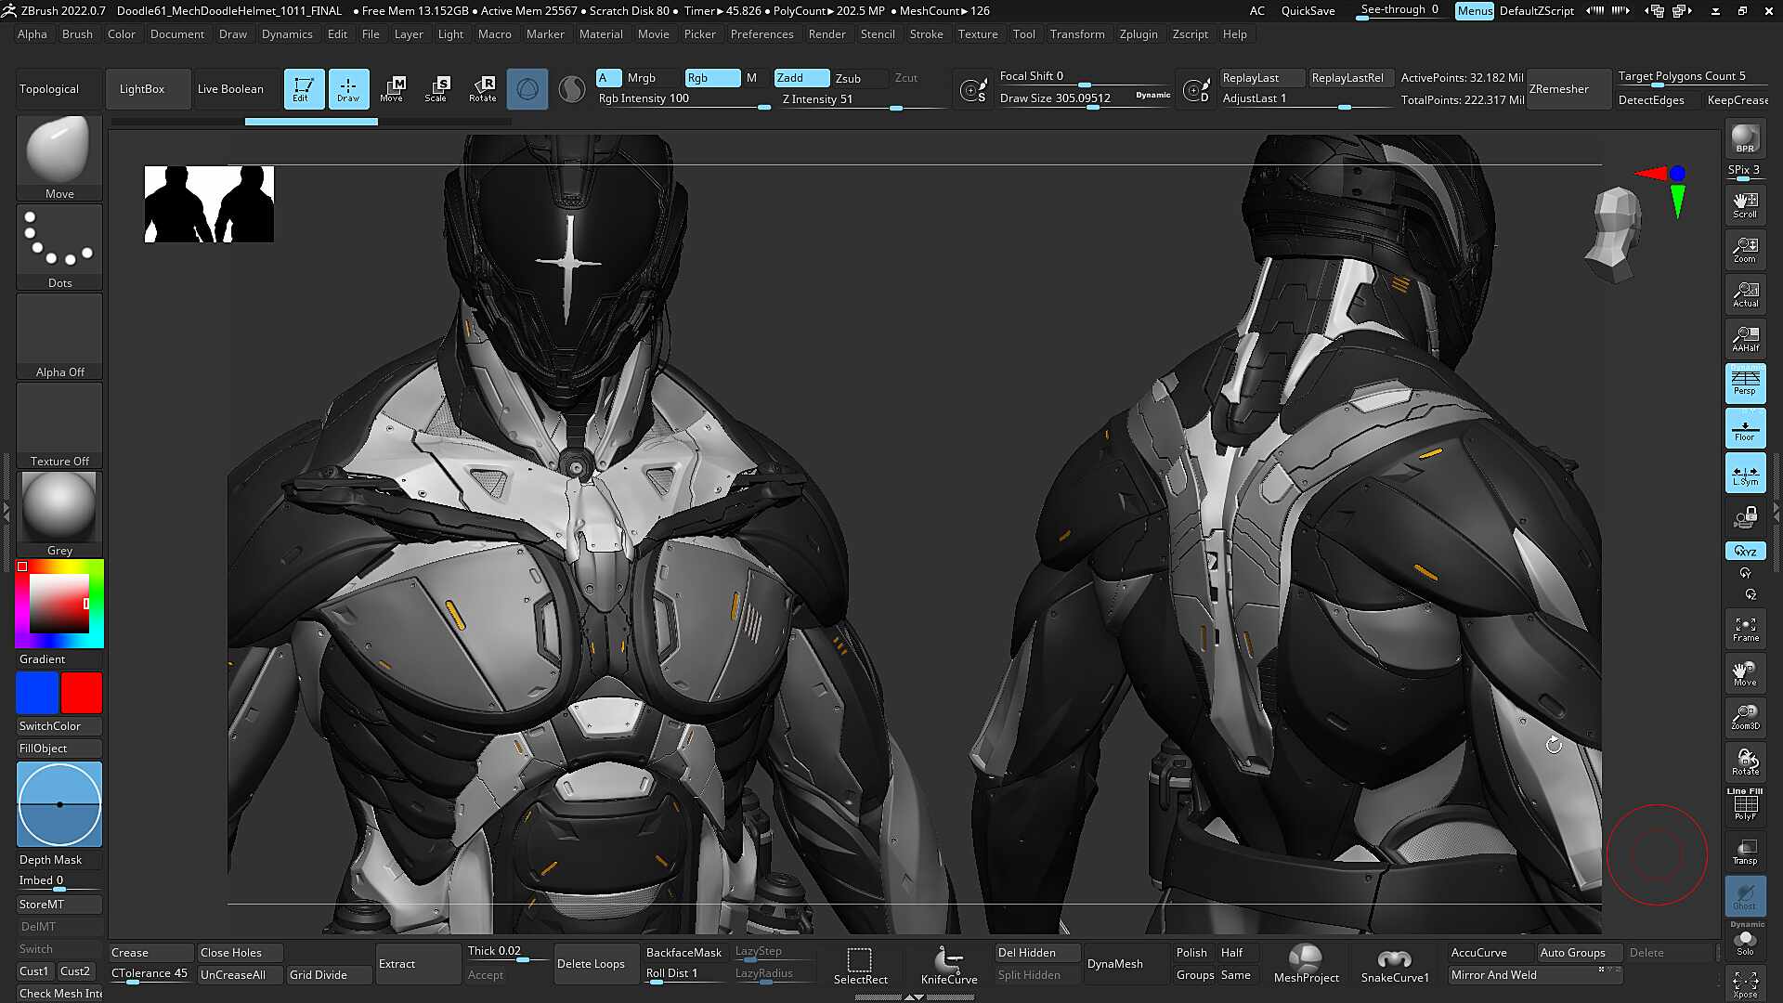Toggle the Rgb paint mode
This screenshot has height=1003, width=1783.
pyautogui.click(x=712, y=78)
